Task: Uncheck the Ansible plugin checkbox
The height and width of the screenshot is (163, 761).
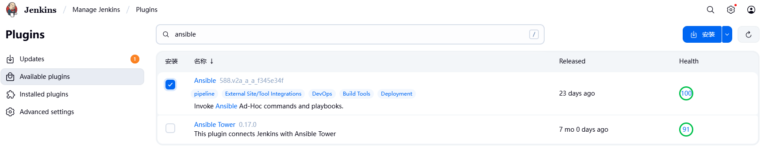Action: [x=170, y=85]
